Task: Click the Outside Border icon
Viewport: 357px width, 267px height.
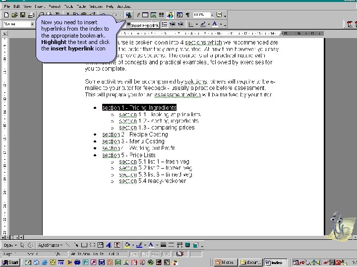Action: [x=191, y=24]
